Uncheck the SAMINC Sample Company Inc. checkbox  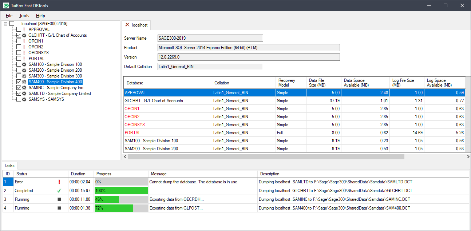pyautogui.click(x=19, y=88)
